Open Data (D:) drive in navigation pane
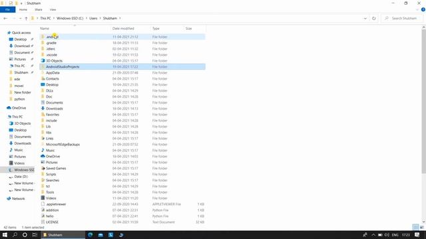 click(x=21, y=177)
